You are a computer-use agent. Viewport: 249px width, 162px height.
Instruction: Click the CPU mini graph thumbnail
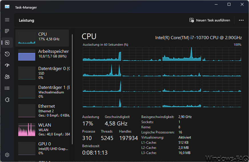(27, 38)
